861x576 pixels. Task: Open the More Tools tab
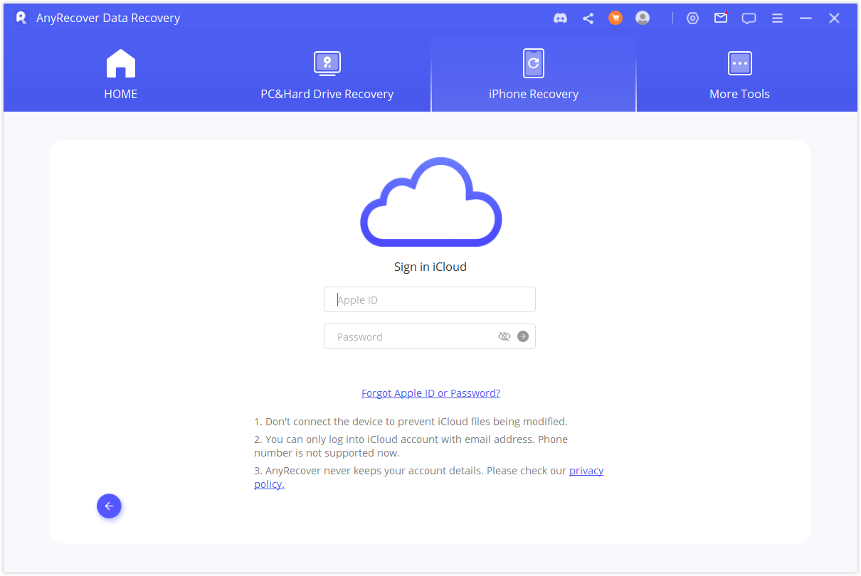click(x=739, y=75)
